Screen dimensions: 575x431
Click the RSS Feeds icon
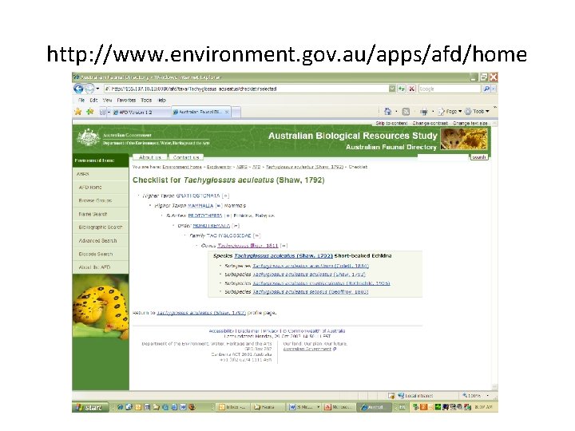click(x=406, y=112)
